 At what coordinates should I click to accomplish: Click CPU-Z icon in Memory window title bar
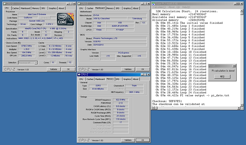[79, 75]
